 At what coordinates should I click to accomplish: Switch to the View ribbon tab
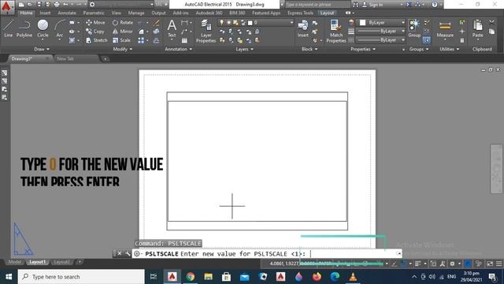pos(117,13)
